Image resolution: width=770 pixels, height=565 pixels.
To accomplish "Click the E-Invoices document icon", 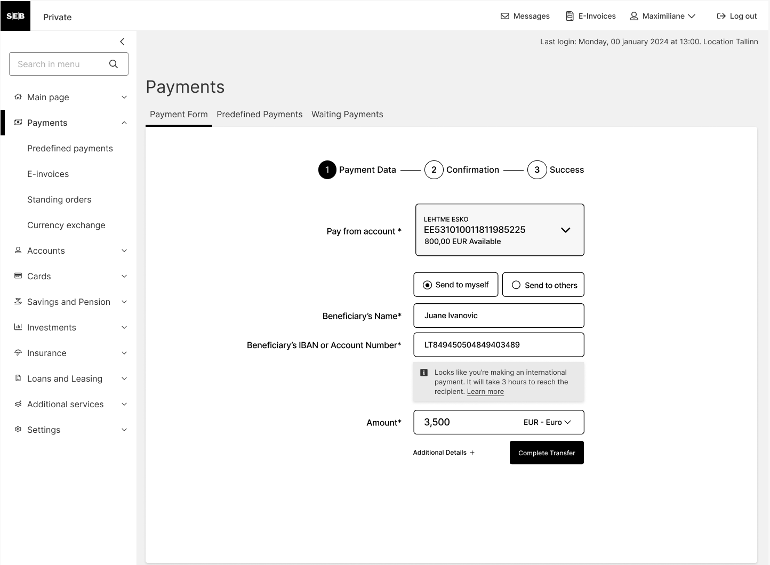I will pos(570,16).
